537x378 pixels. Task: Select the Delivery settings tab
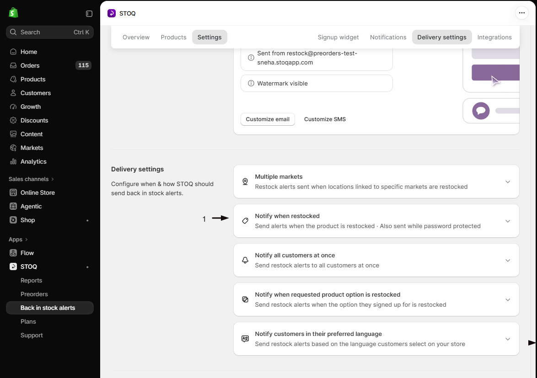442,37
